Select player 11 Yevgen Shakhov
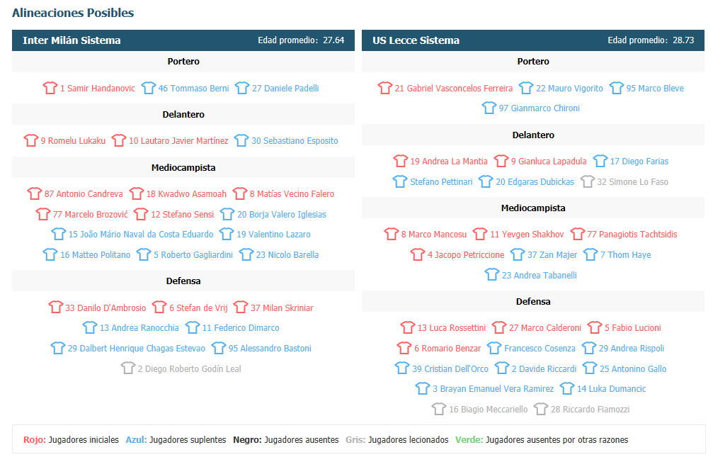This screenshot has width=713, height=462. (527, 235)
